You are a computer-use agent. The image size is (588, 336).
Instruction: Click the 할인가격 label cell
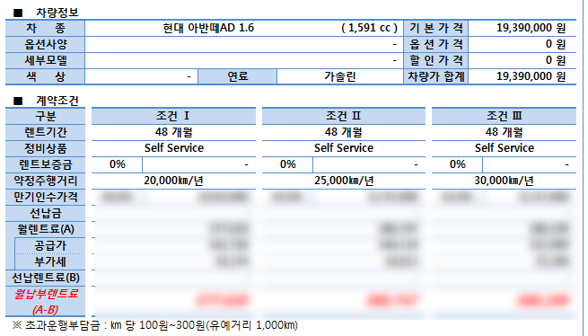pyautogui.click(x=435, y=61)
